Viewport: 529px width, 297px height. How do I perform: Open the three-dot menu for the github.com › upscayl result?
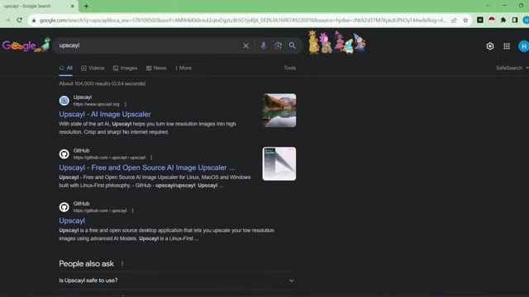click(132, 211)
